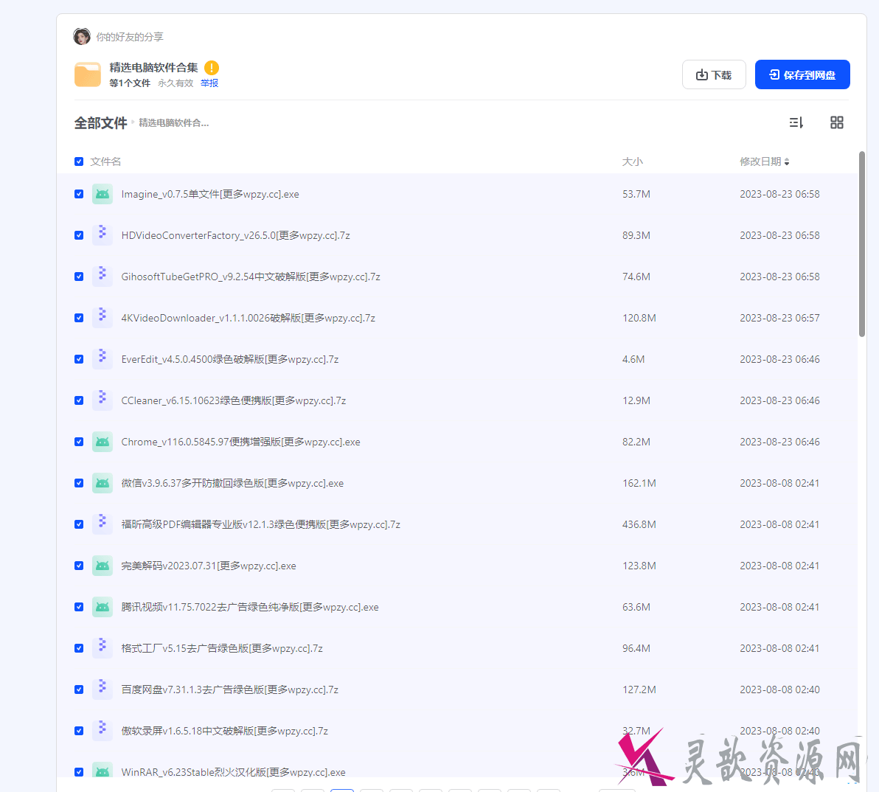879x792 pixels.
Task: Click the exe icon for 腾讯视频
Action: click(102, 607)
